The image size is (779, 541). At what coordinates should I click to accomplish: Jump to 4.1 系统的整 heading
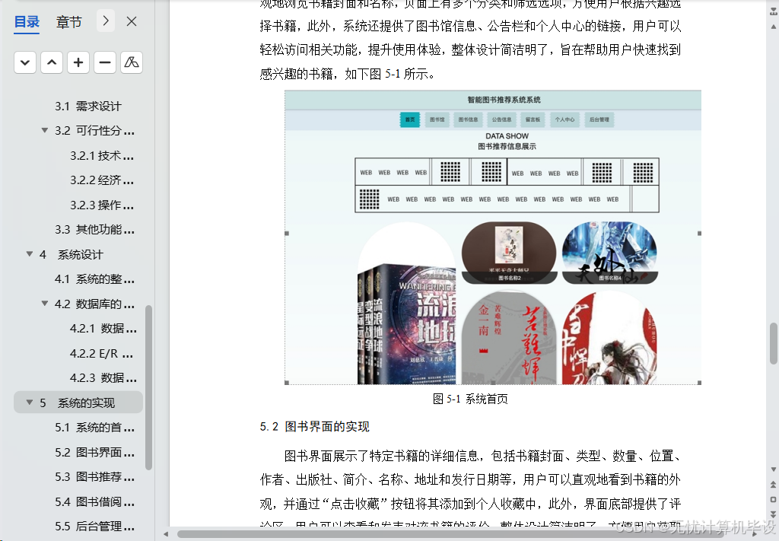pyautogui.click(x=94, y=278)
